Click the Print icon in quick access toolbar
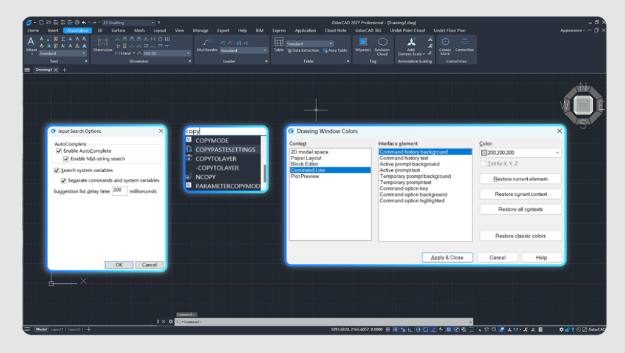625x353 pixels. (x=77, y=22)
